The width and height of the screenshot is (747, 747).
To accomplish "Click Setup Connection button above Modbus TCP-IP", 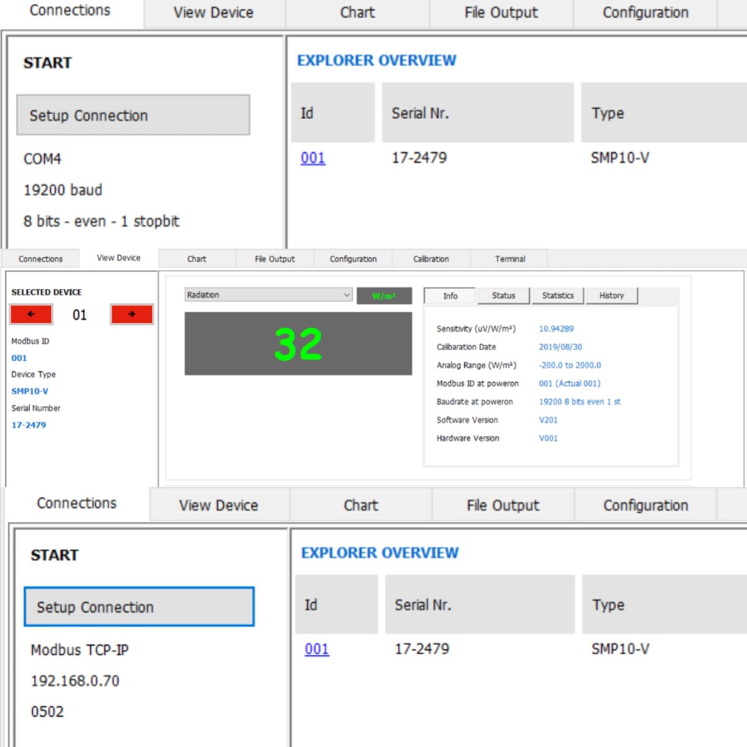I will [139, 607].
